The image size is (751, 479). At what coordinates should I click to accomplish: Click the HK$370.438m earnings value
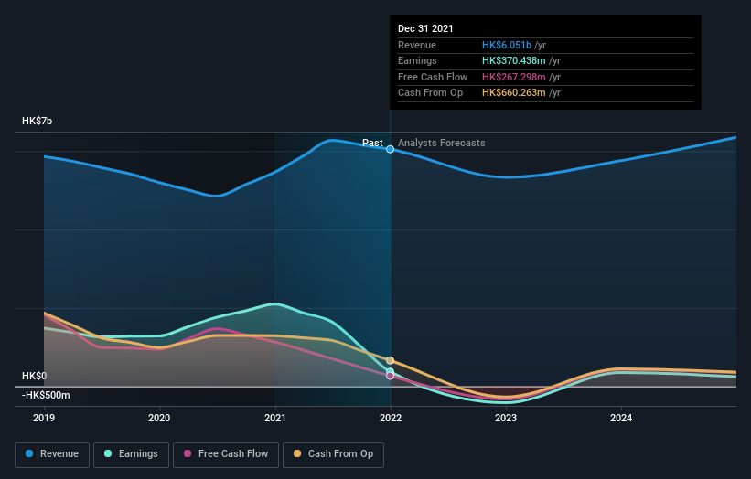[x=514, y=60]
